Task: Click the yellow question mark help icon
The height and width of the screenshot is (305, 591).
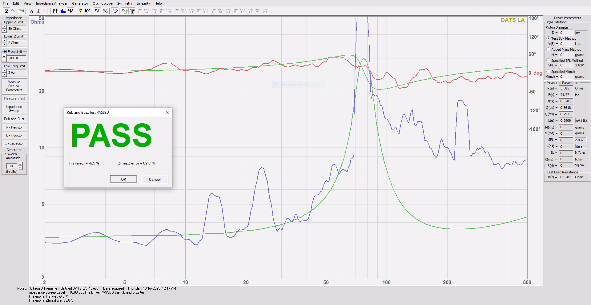Action: point(80,11)
